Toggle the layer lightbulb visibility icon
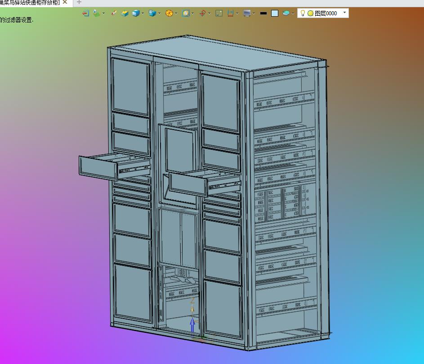 pos(303,13)
